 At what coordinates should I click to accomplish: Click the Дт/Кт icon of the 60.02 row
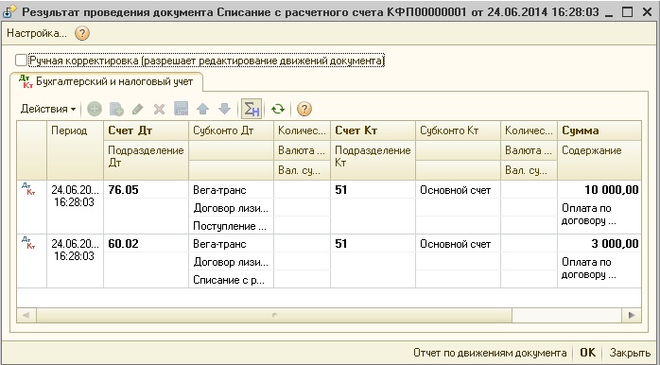point(28,242)
